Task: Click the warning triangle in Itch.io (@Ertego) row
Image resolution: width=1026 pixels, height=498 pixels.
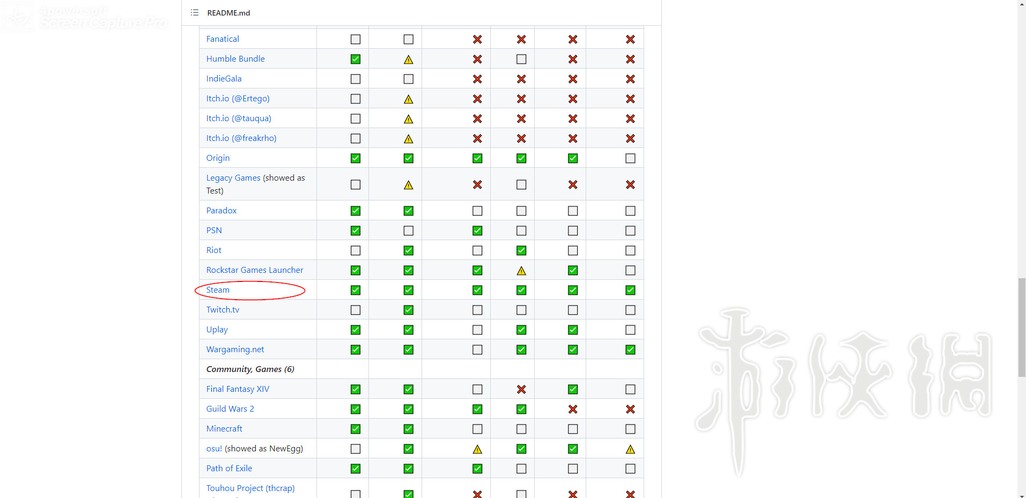Action: coord(409,99)
